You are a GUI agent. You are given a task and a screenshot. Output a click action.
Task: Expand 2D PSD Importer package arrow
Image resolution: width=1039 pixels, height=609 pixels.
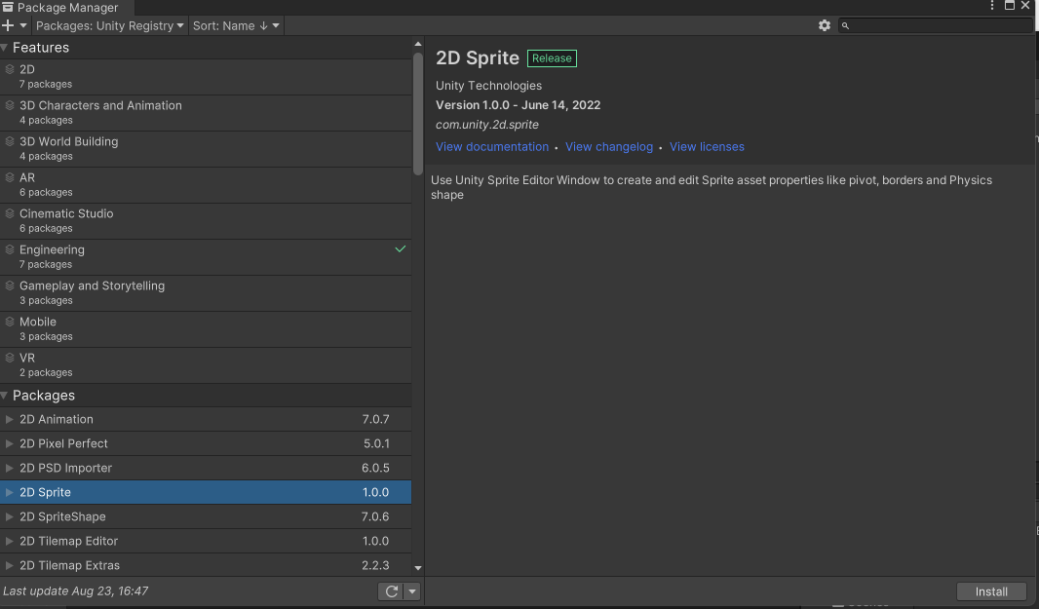pos(10,468)
